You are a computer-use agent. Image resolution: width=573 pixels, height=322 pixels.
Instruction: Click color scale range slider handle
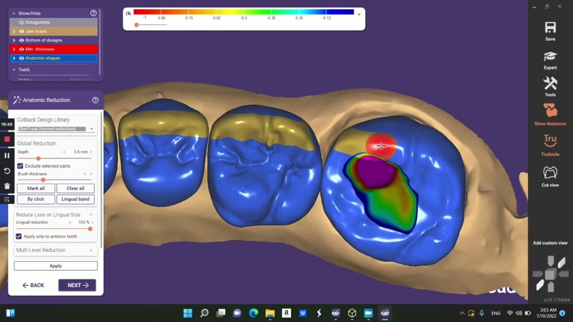coord(137,25)
